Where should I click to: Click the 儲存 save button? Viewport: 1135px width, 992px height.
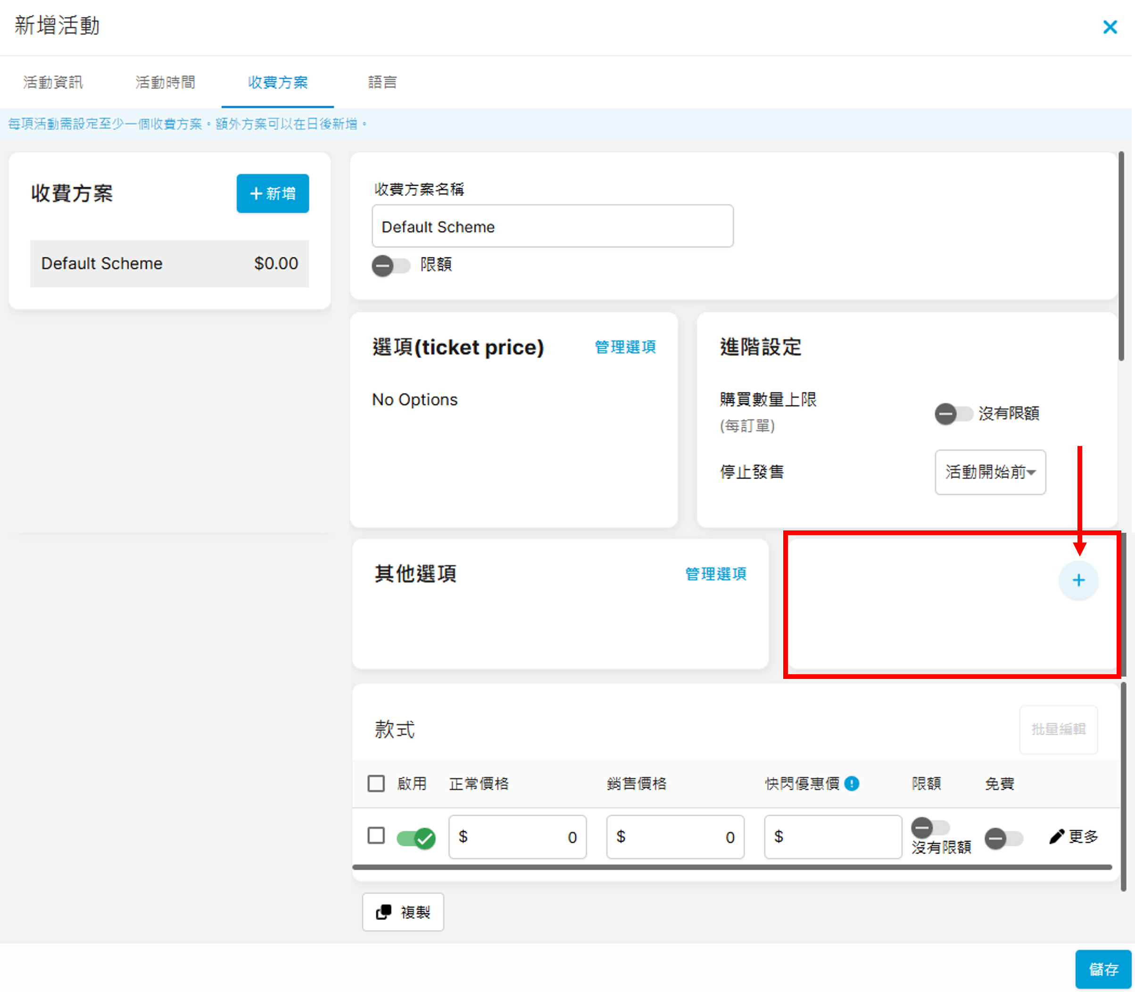(x=1102, y=969)
